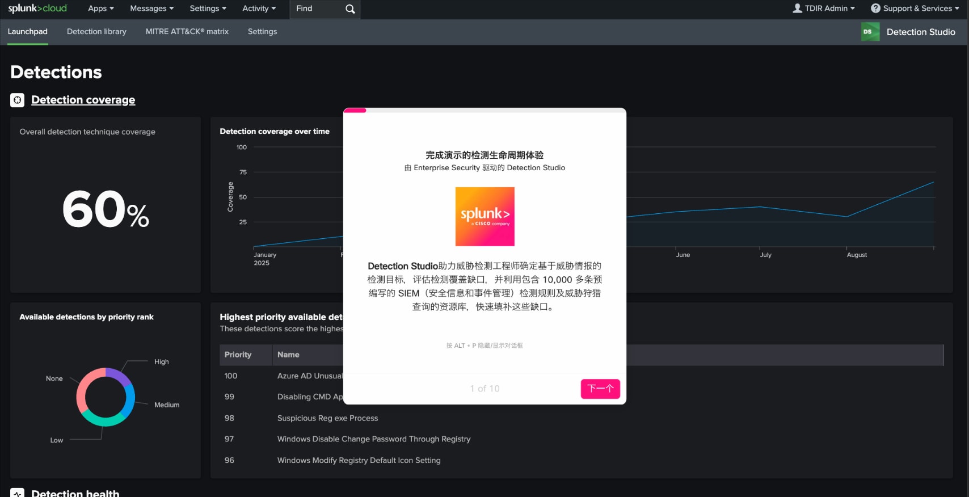
Task: Click the None legend label
Action: pos(54,378)
